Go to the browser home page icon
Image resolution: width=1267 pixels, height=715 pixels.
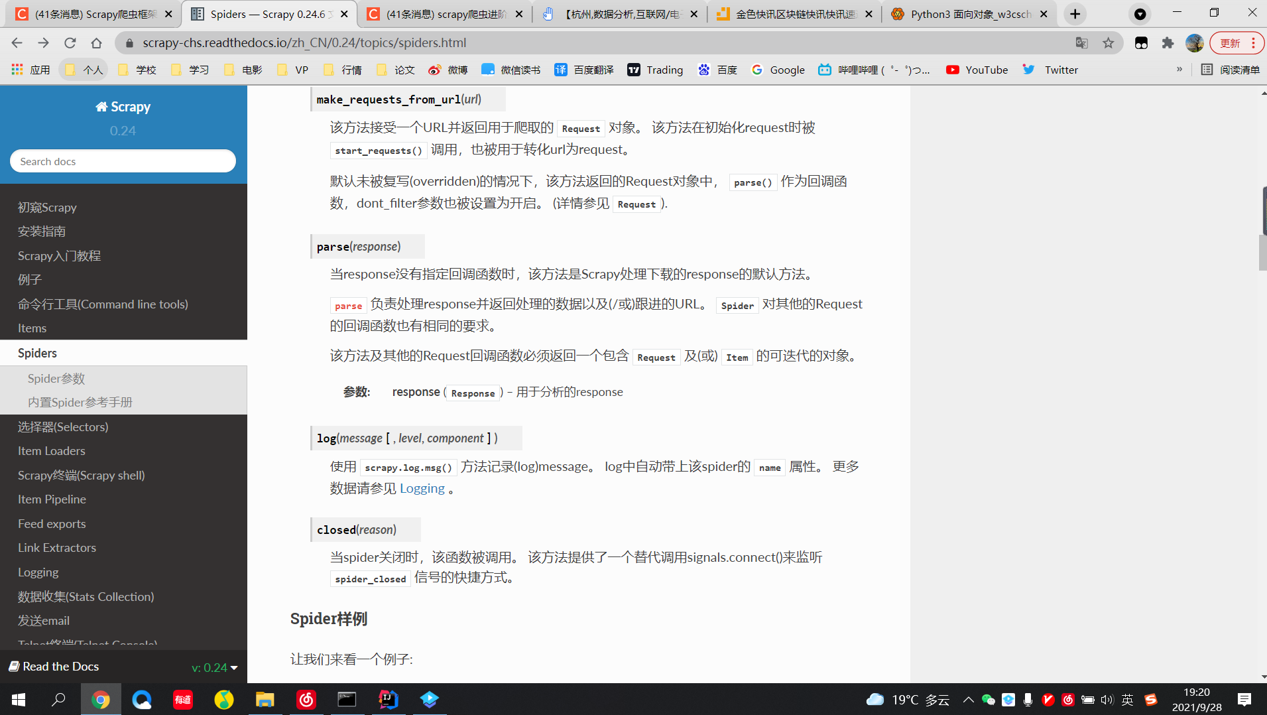coord(96,43)
